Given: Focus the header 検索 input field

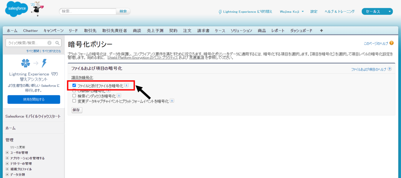Looking at the screenshot, I should pyautogui.click(x=88, y=11).
